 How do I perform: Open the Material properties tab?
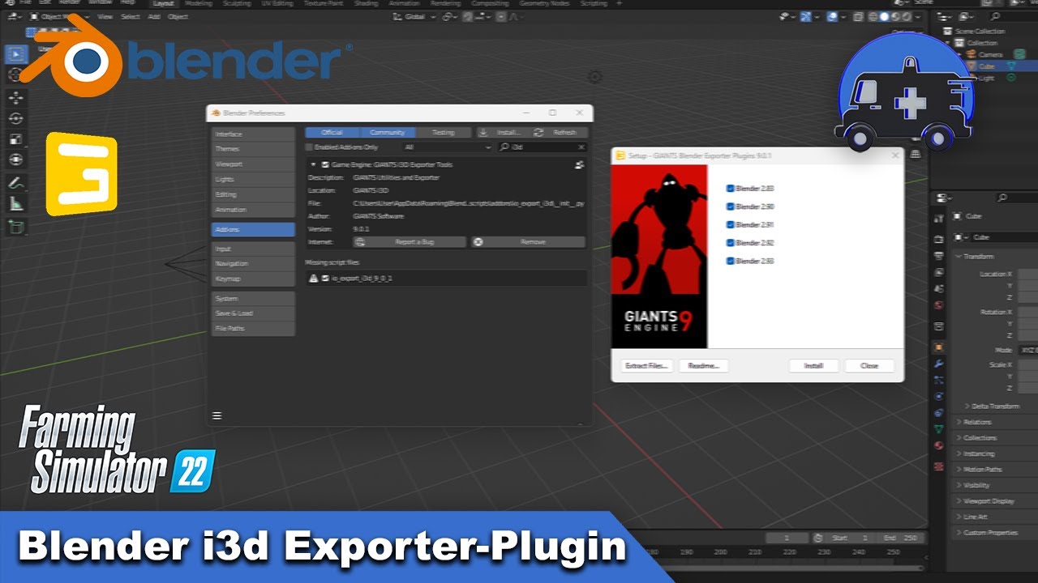[x=939, y=445]
